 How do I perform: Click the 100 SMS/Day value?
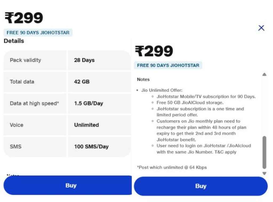pos(91,146)
